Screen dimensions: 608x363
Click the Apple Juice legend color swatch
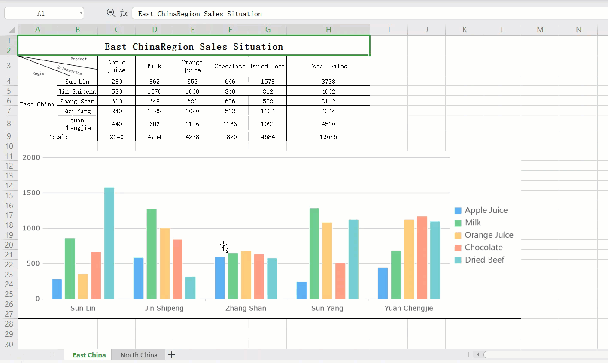(458, 210)
